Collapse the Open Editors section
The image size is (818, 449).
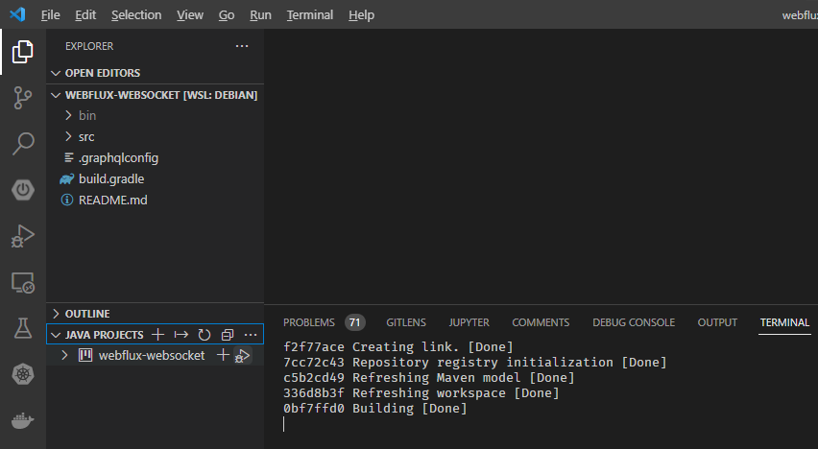click(56, 73)
